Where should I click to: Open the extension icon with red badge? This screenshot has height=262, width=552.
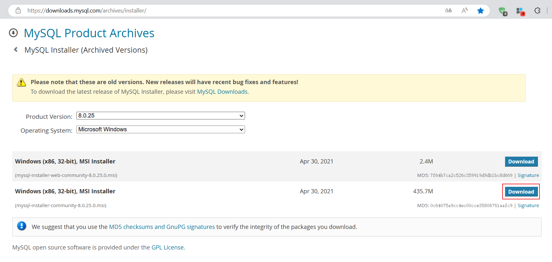pos(520,11)
